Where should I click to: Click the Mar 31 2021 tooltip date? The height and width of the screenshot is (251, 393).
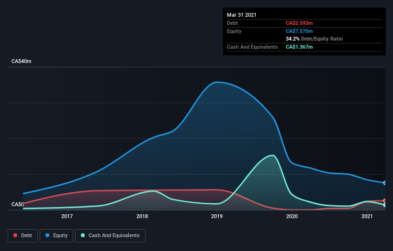[x=242, y=15]
